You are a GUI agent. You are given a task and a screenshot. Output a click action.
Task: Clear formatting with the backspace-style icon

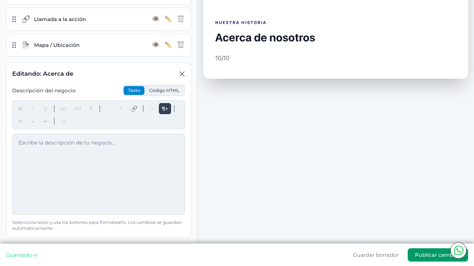[x=63, y=121]
